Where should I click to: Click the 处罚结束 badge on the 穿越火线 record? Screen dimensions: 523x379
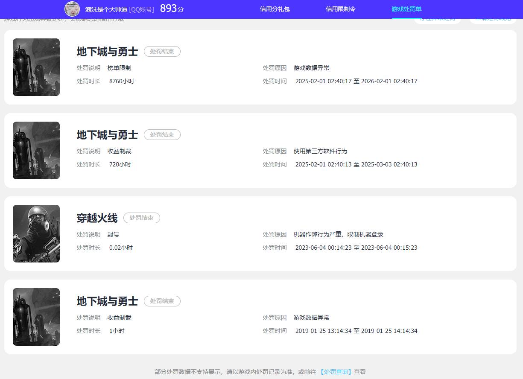(x=141, y=218)
